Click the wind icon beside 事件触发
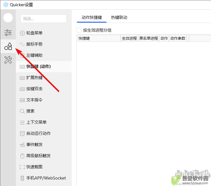The height and width of the screenshot is (186, 211). (x=22, y=145)
